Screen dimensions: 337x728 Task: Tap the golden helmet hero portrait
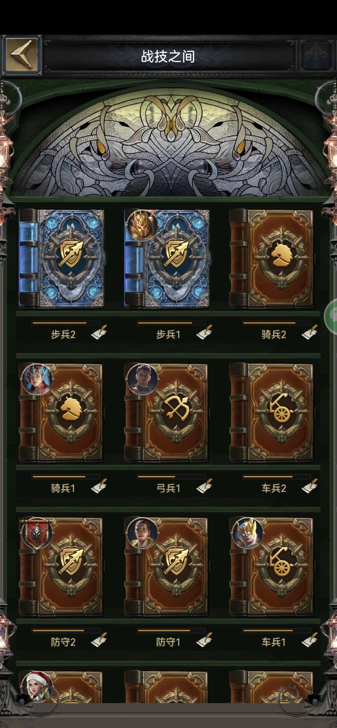[142, 225]
